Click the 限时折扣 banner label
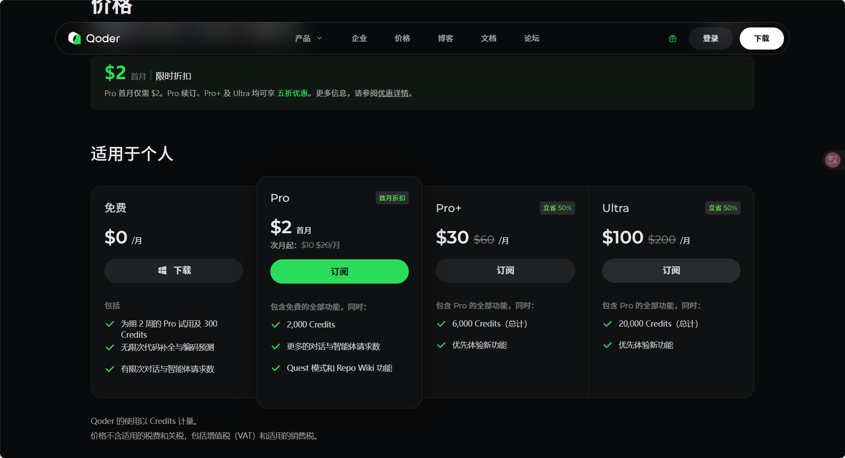This screenshot has width=845, height=458. coord(173,76)
